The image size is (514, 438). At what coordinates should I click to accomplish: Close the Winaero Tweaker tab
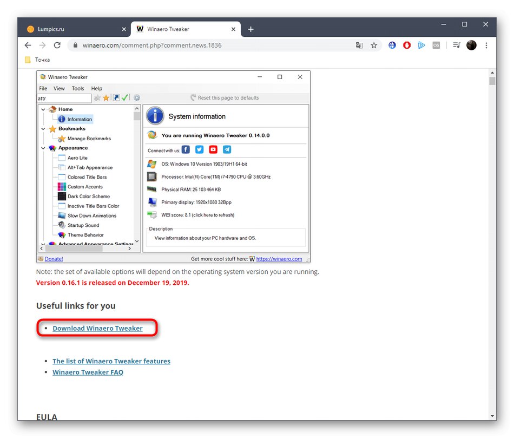[x=233, y=29]
